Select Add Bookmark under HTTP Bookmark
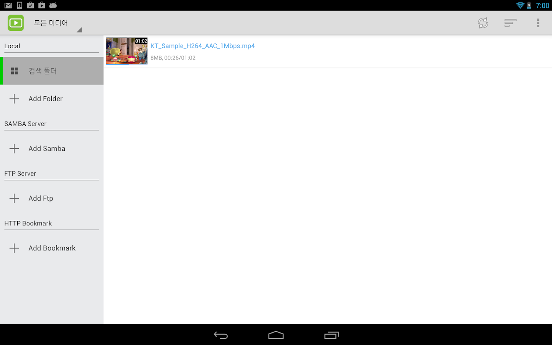The width and height of the screenshot is (552, 345). (52, 248)
